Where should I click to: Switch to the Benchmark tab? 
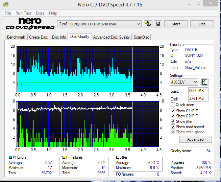point(16,37)
